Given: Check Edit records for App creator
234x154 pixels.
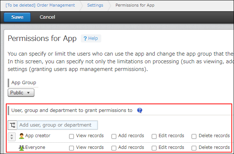Looking at the screenshot, I should [x=154, y=136].
